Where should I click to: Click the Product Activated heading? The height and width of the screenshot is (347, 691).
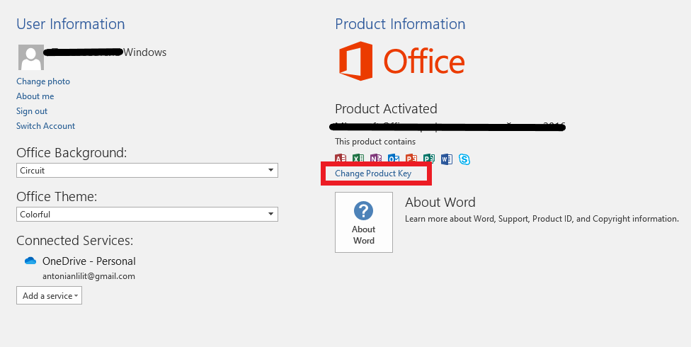386,108
